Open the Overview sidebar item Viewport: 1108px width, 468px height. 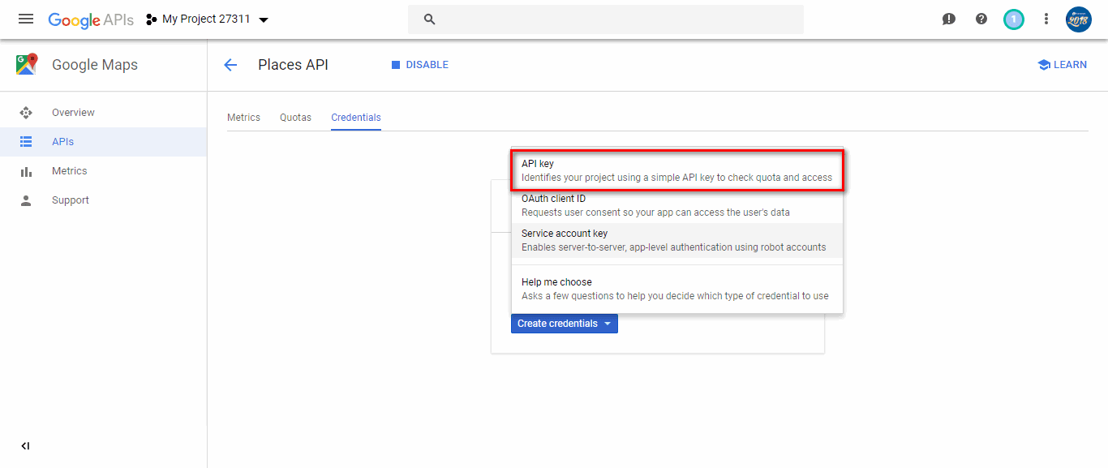point(103,113)
